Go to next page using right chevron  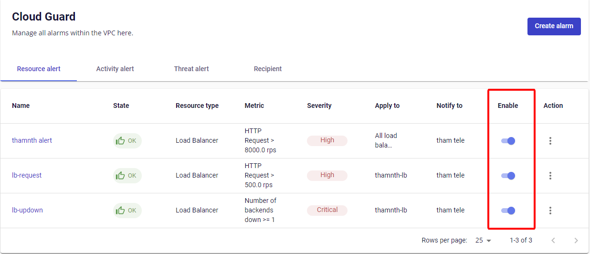[x=576, y=241]
